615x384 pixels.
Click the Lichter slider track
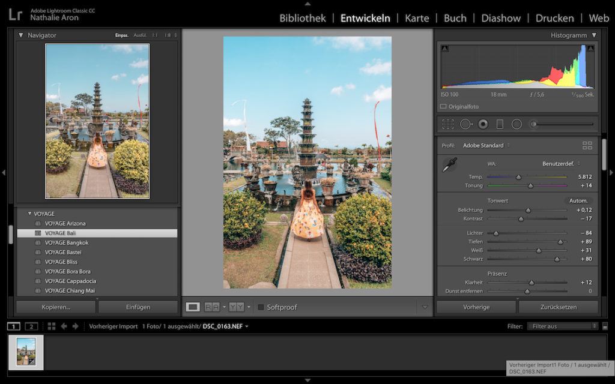coord(527,233)
